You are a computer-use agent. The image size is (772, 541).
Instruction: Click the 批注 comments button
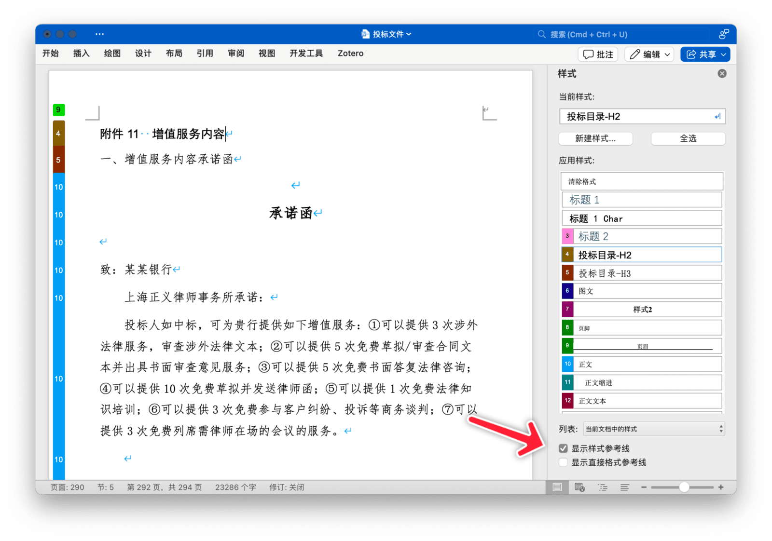(598, 54)
